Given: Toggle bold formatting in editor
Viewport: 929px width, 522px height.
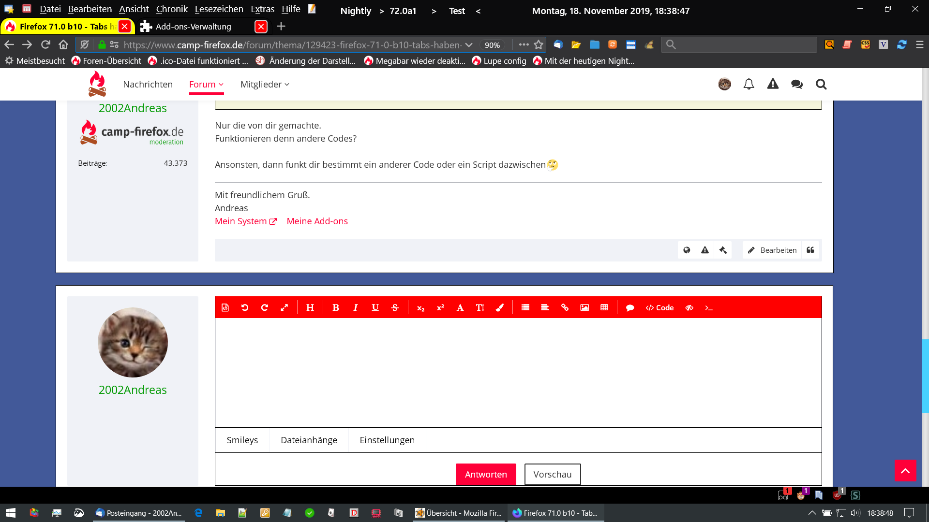Looking at the screenshot, I should [336, 308].
